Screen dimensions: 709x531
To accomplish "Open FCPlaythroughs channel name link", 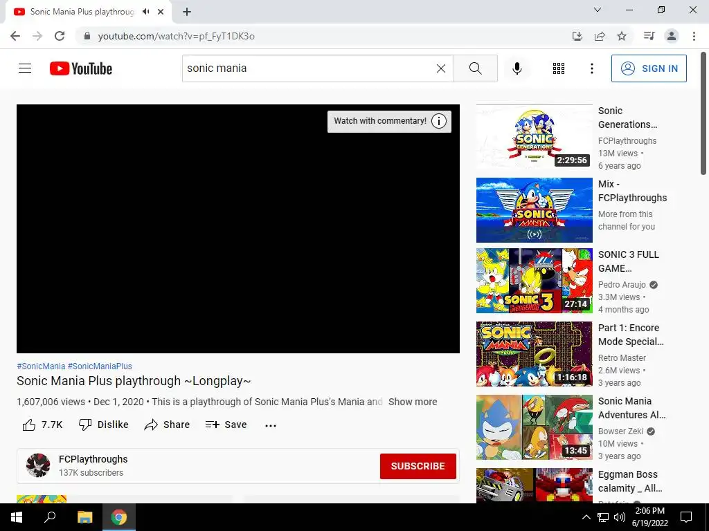I will point(93,459).
